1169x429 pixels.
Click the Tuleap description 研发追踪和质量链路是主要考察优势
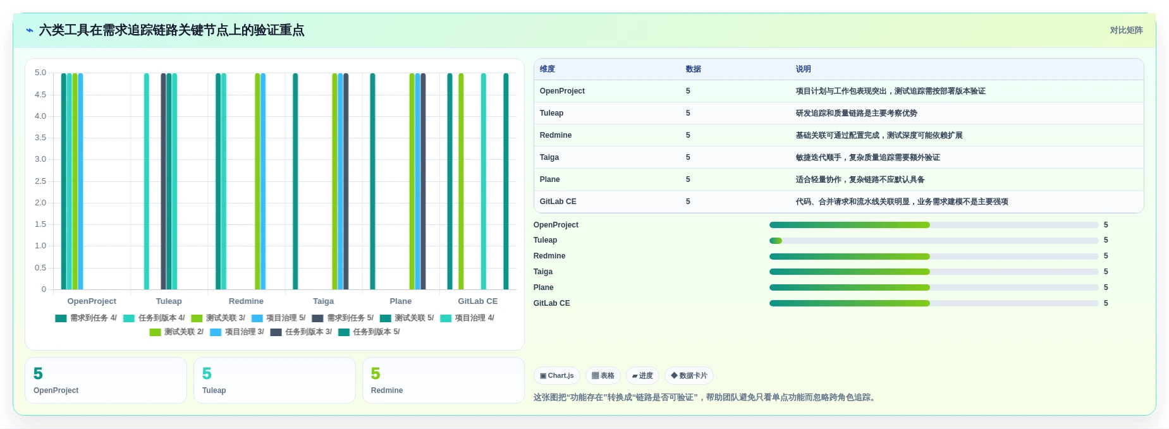(856, 114)
